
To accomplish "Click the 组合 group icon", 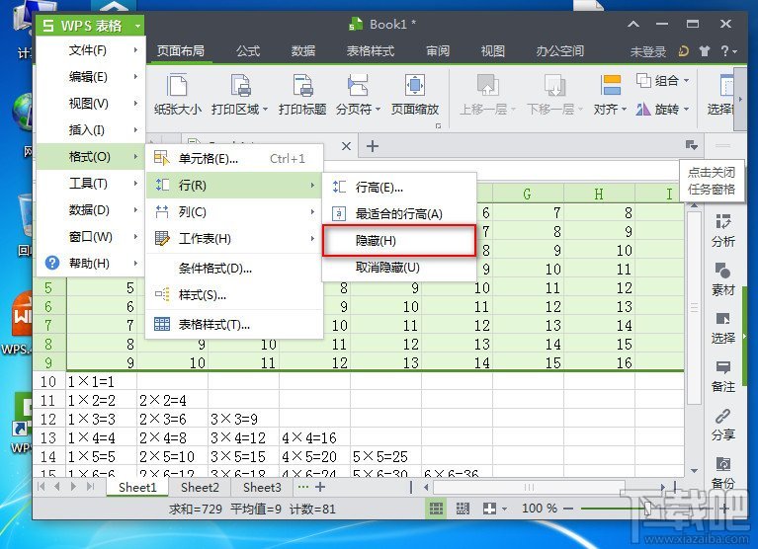I will coord(644,81).
